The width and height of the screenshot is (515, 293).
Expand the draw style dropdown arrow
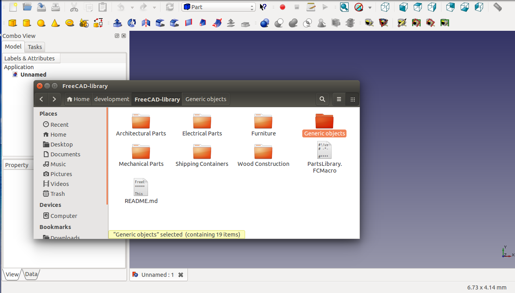pyautogui.click(x=370, y=8)
